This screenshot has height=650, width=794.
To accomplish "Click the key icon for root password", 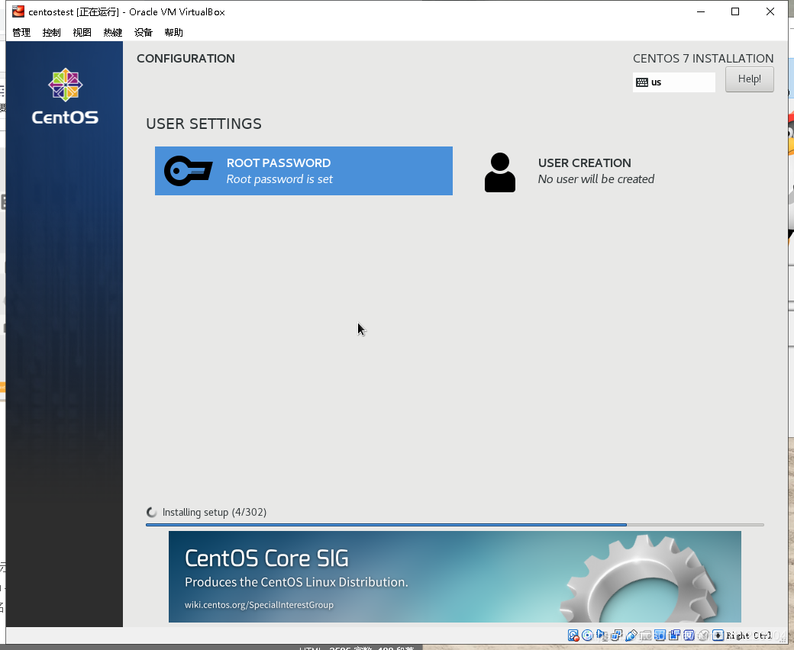I will [x=189, y=171].
